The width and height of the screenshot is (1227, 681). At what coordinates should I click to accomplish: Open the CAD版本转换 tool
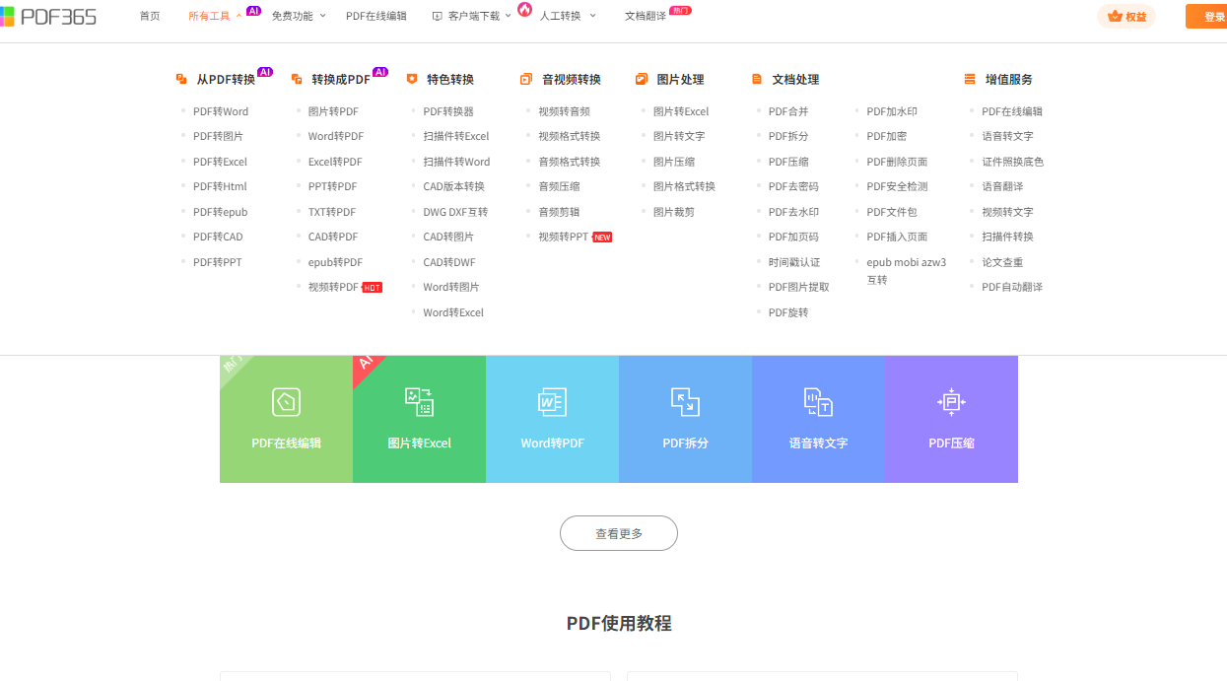click(454, 186)
